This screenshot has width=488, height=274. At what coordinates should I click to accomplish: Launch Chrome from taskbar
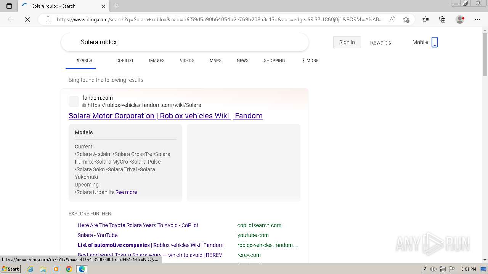(x=69, y=269)
